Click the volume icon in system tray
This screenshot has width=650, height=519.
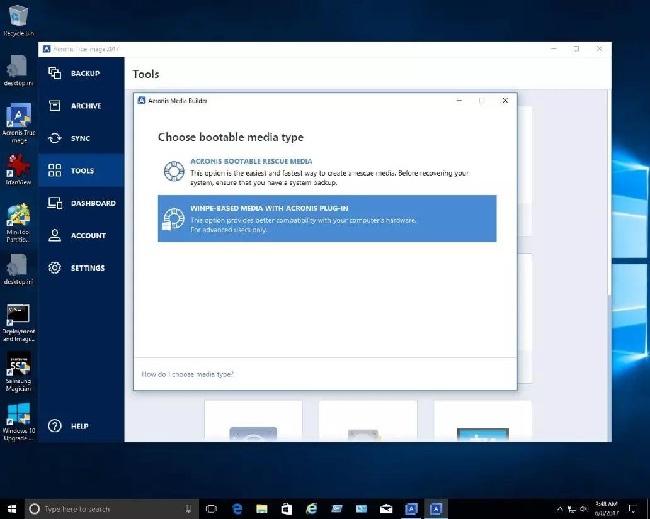585,509
